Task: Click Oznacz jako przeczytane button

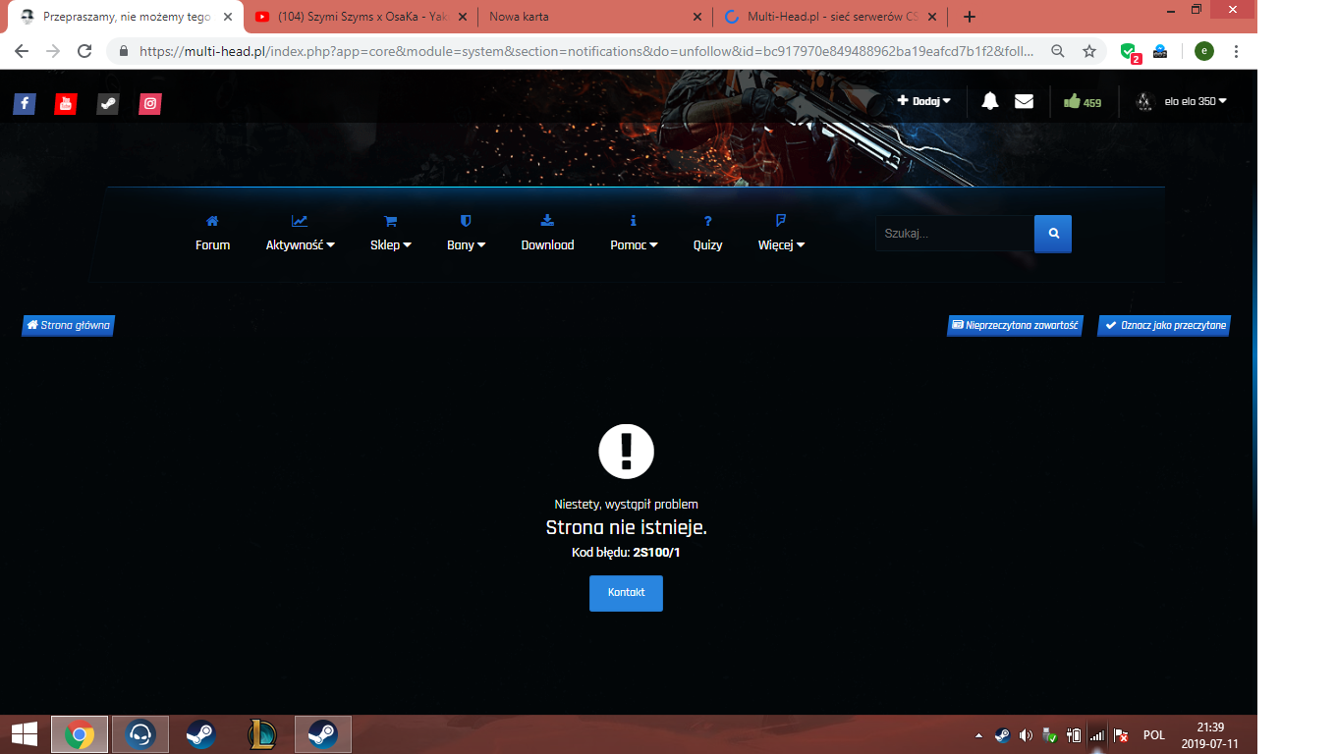Action: 1163,325
